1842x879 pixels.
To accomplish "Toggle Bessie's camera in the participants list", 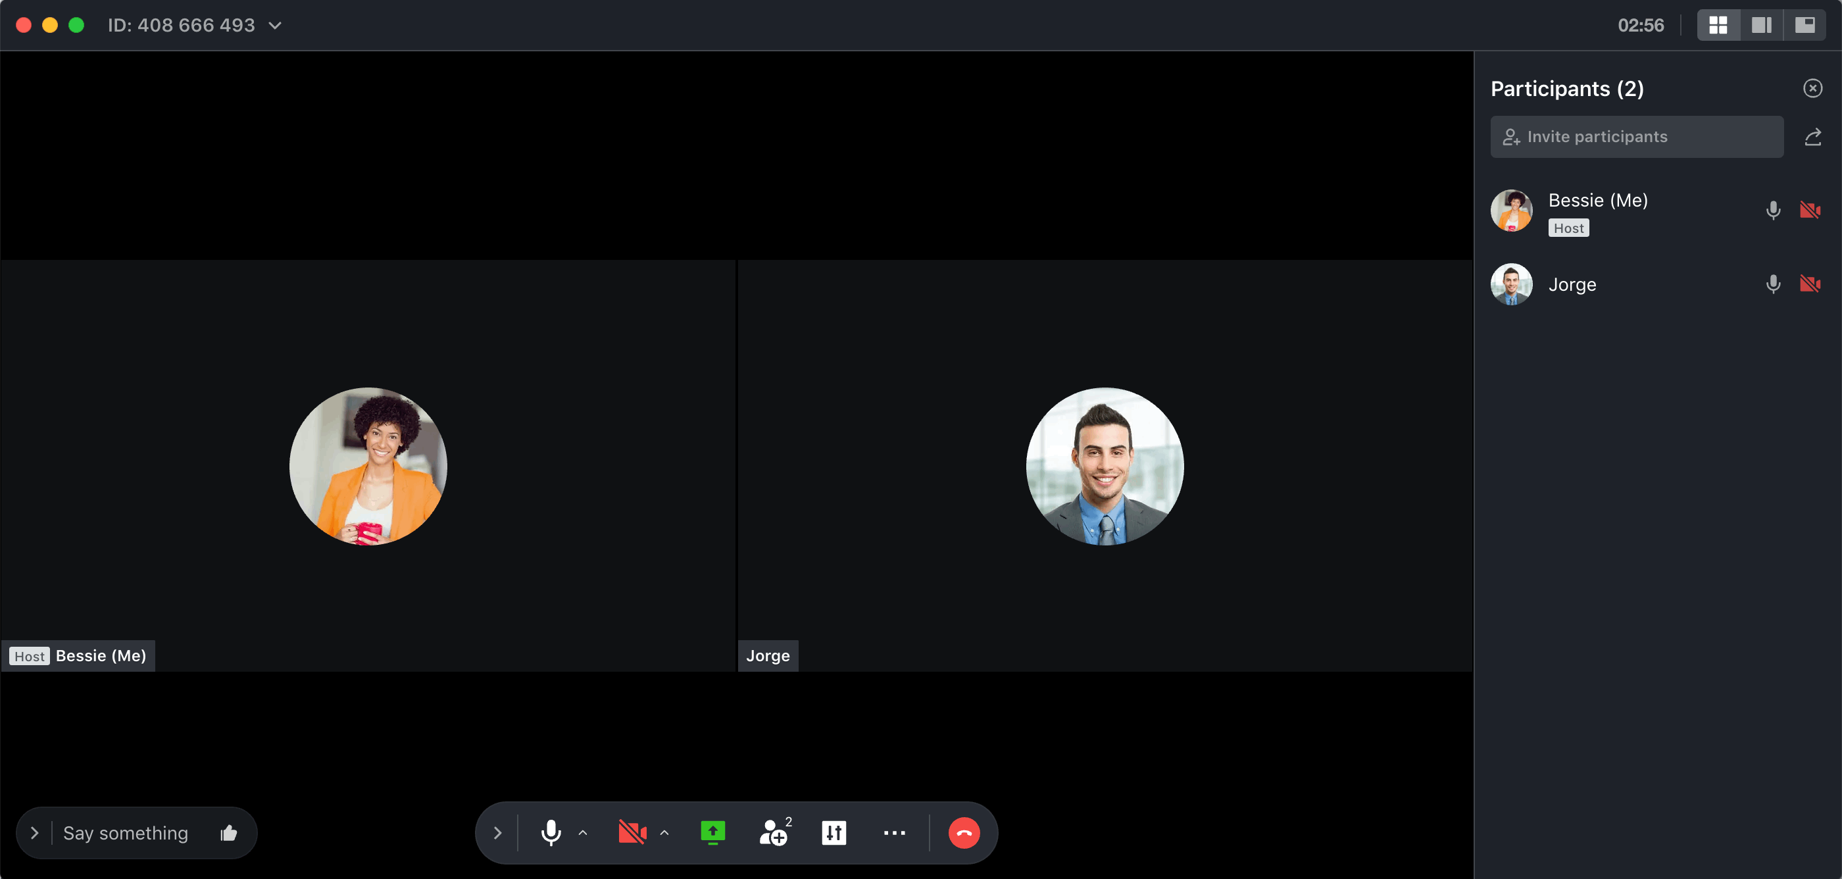I will point(1809,211).
